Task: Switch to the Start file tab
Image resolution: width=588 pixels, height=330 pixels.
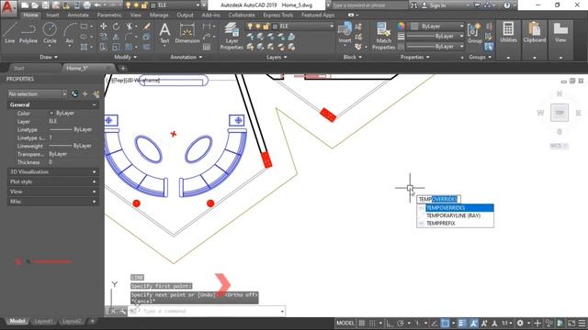Action: 18,68
